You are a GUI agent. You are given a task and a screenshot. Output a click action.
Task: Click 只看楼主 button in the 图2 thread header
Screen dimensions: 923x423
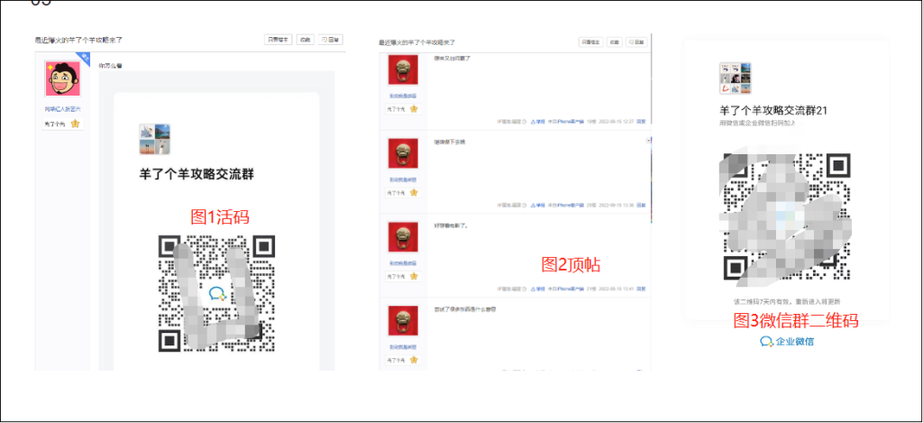click(590, 42)
